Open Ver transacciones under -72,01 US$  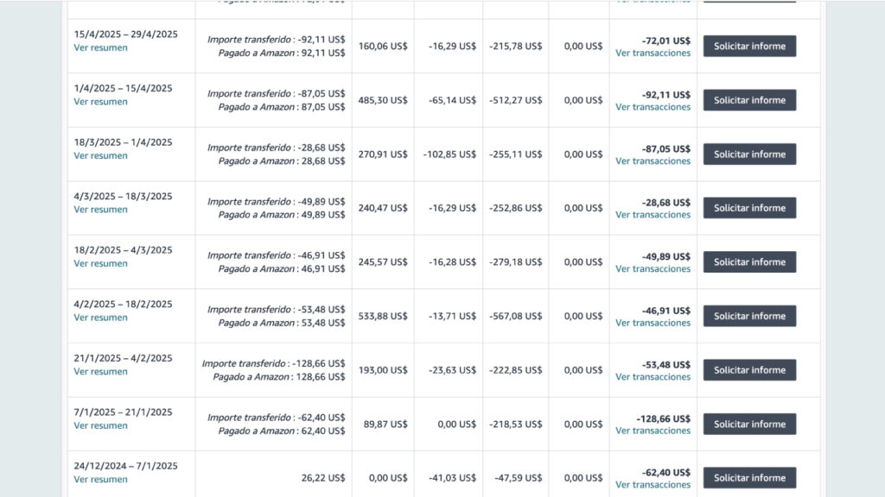(x=653, y=53)
